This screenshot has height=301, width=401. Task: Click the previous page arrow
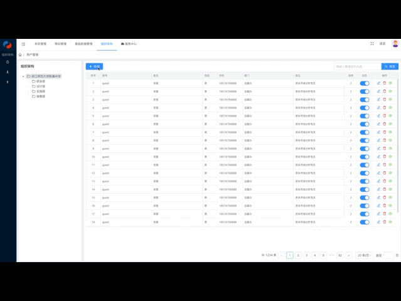tap(281, 255)
